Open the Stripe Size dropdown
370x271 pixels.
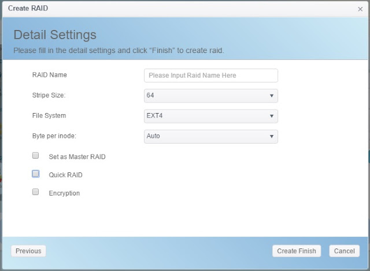click(210, 96)
